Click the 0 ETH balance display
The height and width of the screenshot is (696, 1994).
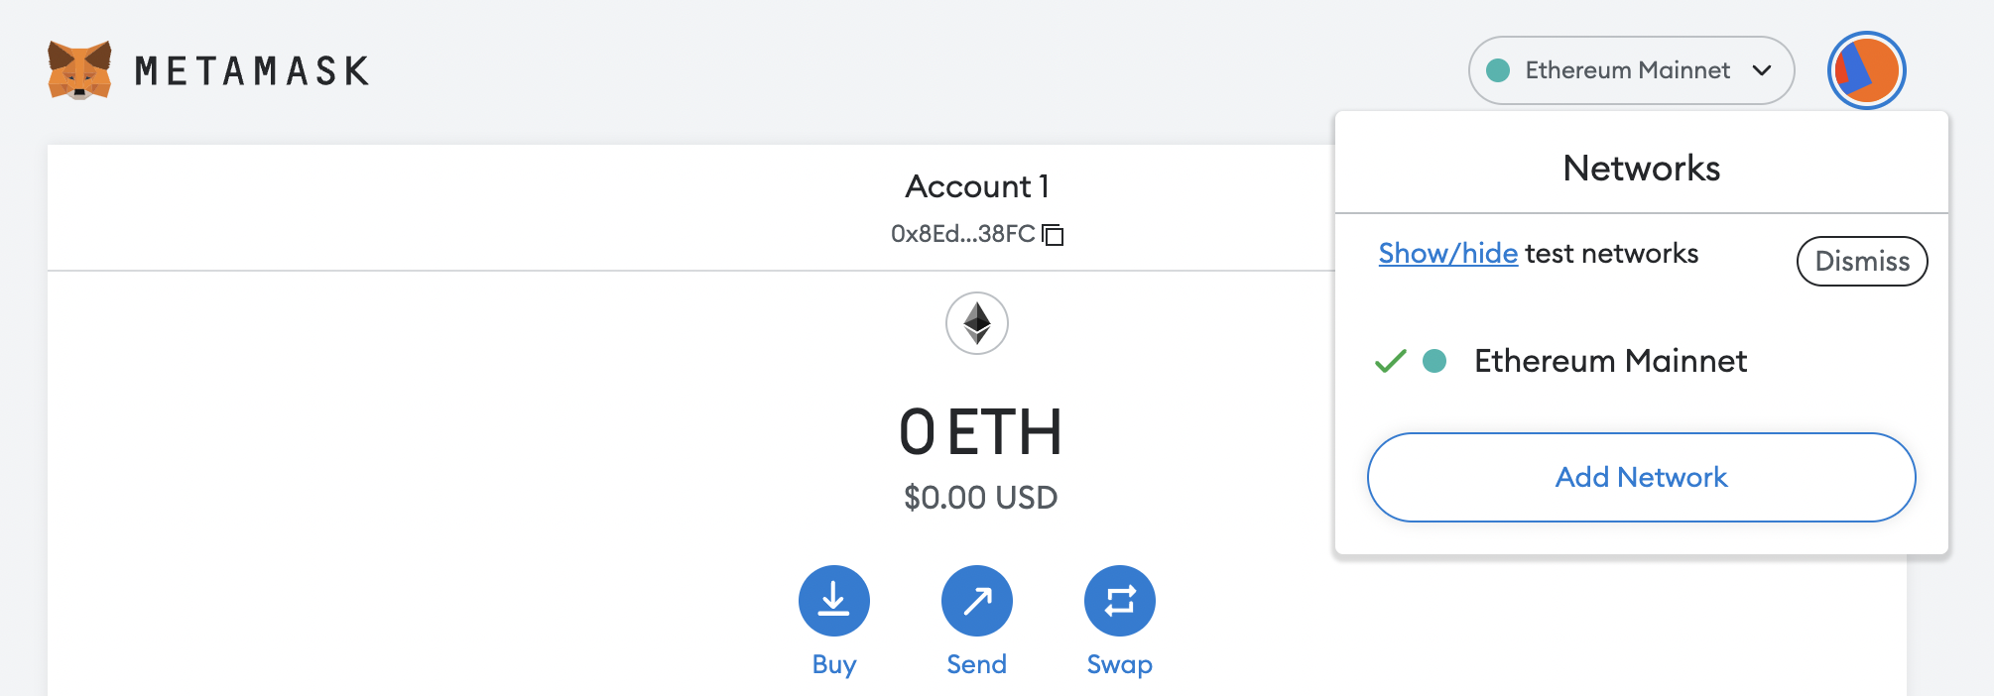click(977, 431)
